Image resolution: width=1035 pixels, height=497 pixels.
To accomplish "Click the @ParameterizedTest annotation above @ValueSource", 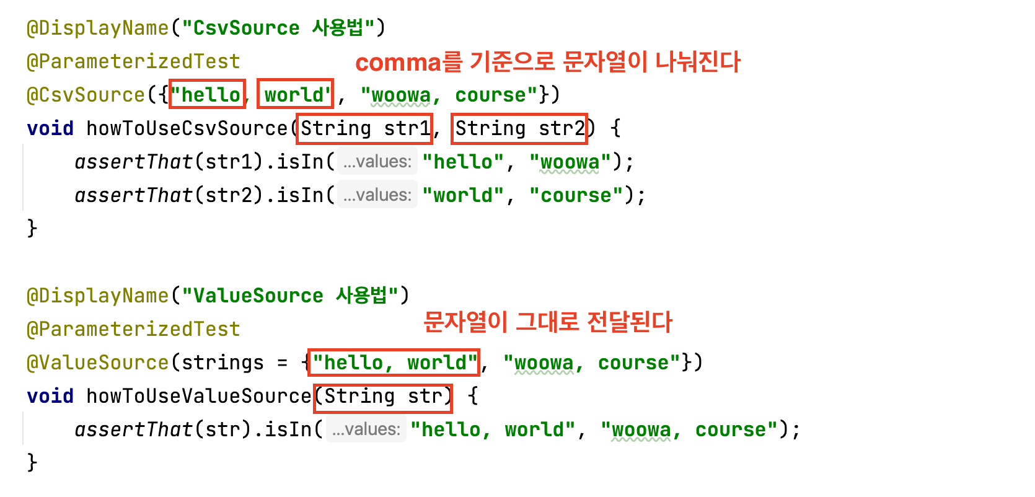I will (x=133, y=329).
